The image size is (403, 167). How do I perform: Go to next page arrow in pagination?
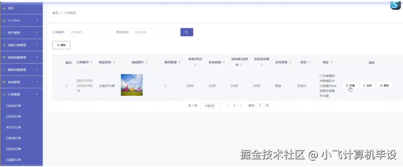pos(241,105)
